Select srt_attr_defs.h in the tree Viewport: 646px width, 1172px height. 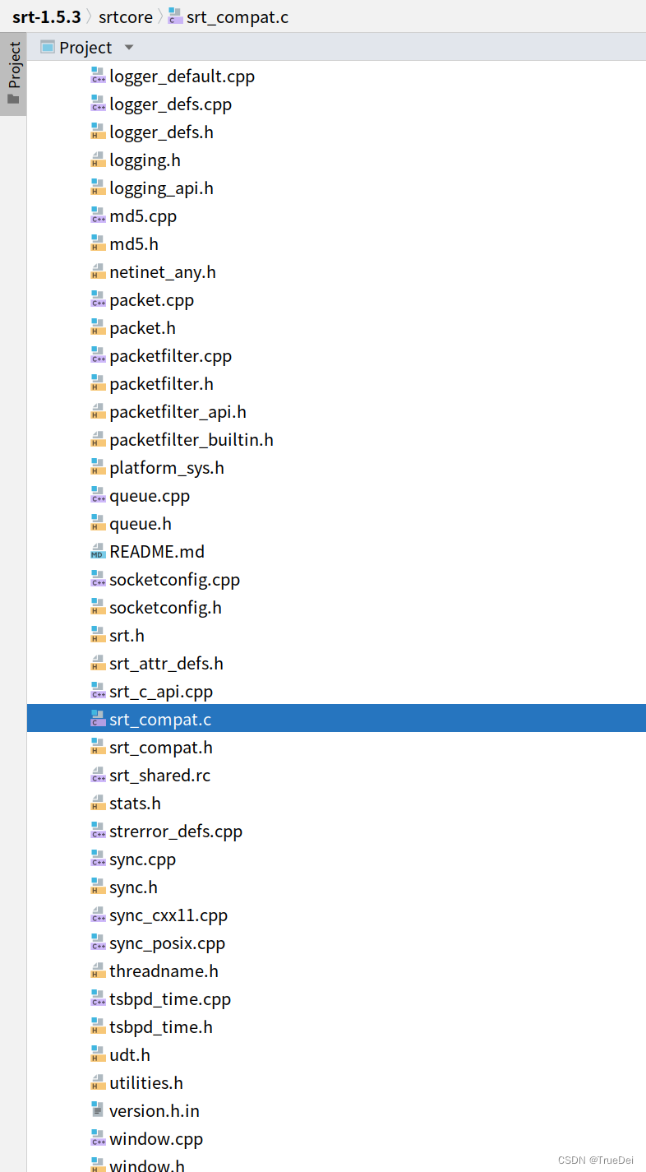click(x=166, y=664)
